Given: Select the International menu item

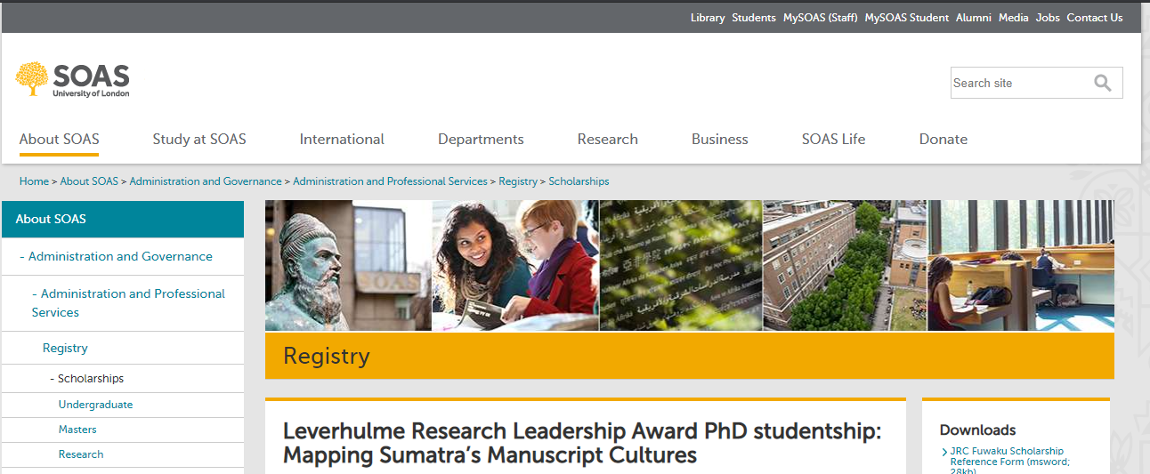Looking at the screenshot, I should (342, 139).
